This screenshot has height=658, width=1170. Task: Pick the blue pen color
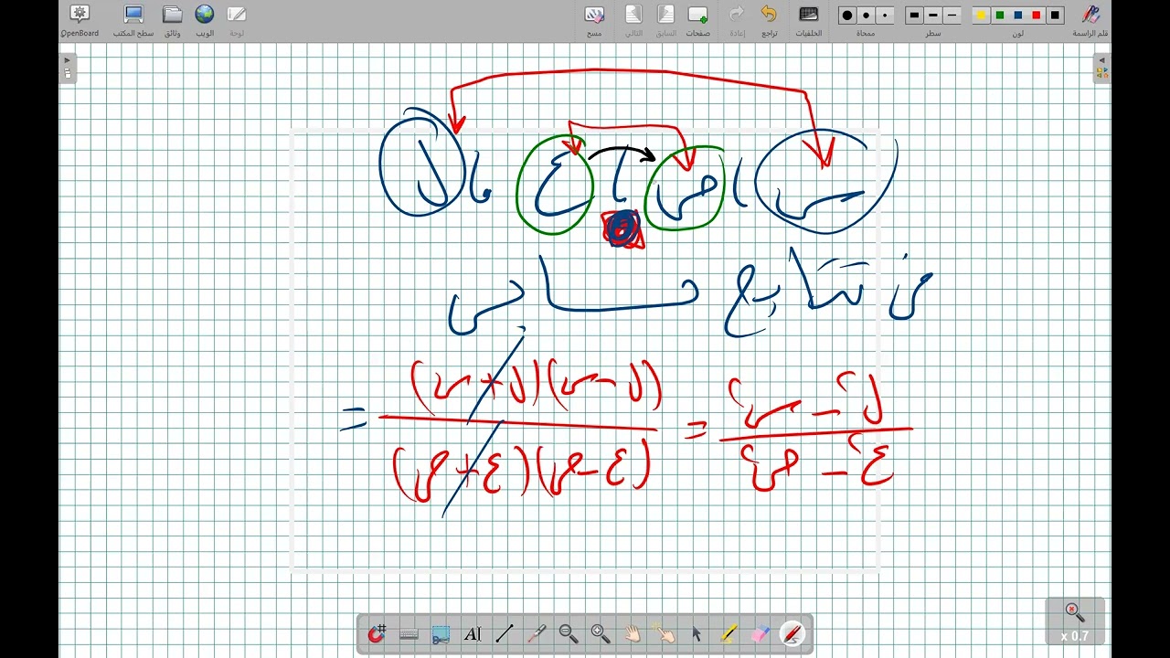[x=1018, y=16]
